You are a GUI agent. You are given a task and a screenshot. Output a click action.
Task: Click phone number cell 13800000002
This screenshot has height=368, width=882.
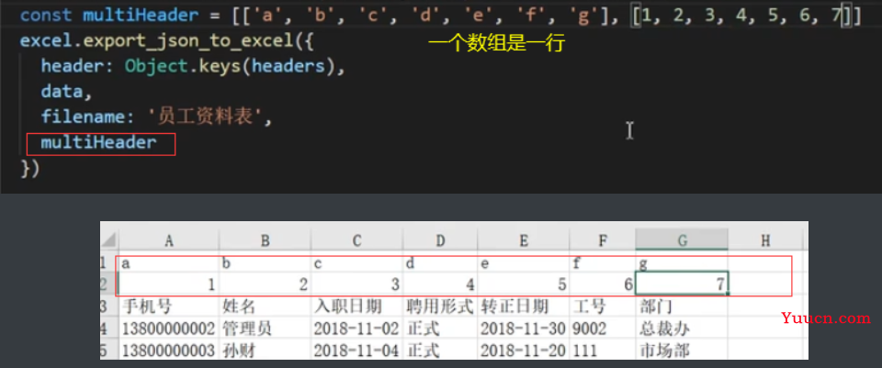pyautogui.click(x=168, y=329)
